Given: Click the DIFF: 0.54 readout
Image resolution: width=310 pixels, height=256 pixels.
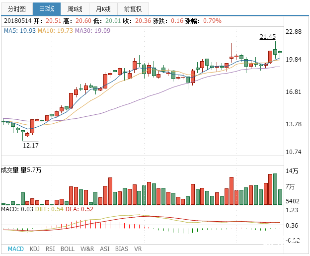Looking at the screenshot, I should coord(49,209).
